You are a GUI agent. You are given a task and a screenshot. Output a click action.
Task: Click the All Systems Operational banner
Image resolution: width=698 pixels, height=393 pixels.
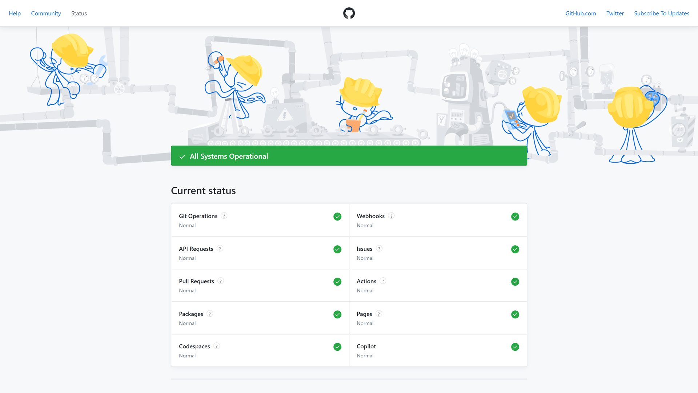coord(349,156)
